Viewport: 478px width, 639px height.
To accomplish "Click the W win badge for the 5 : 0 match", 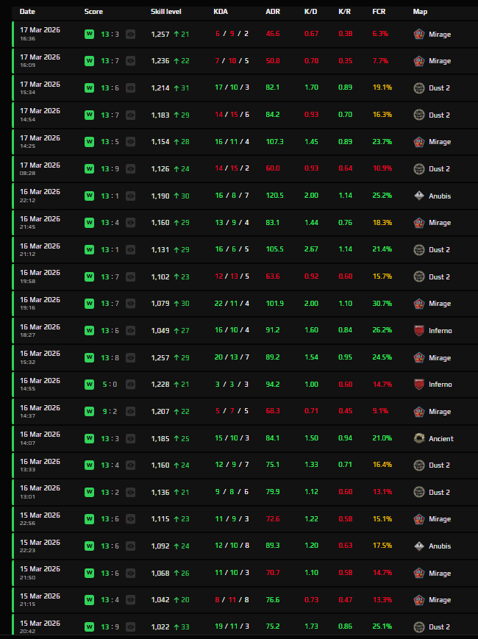I will [89, 385].
